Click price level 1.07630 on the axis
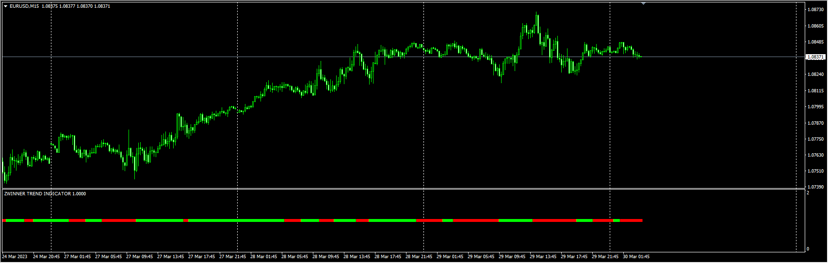Screen dimensions: 828x263 pyautogui.click(x=815, y=155)
